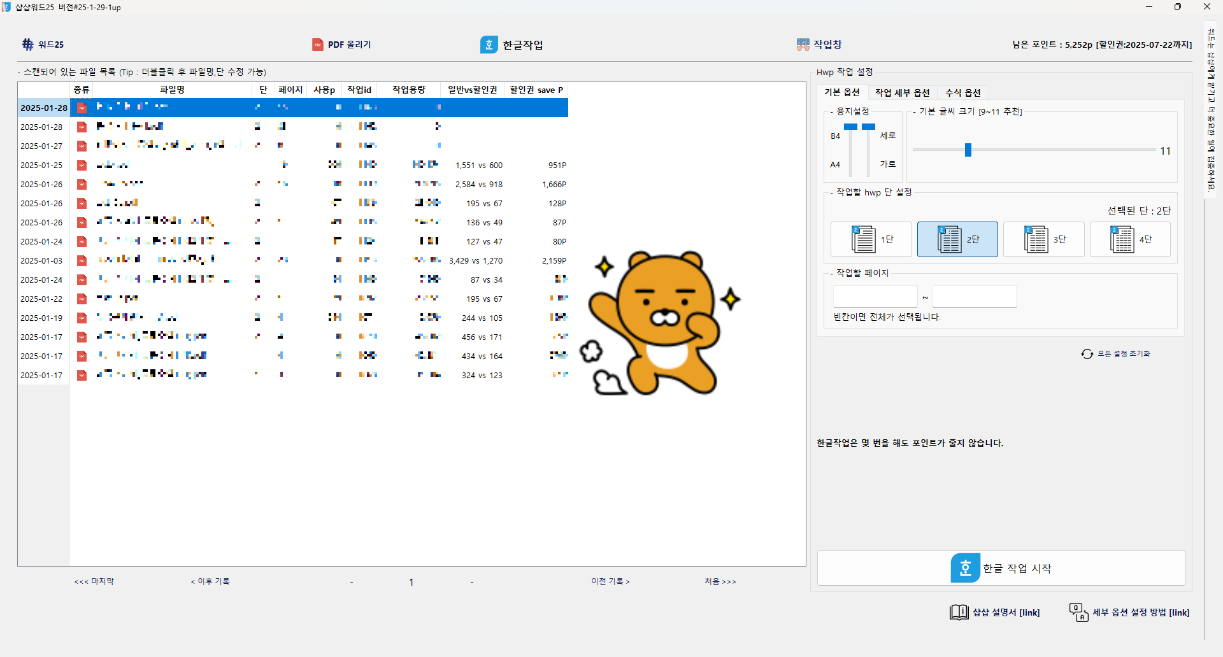Screen dimensions: 1223x657
Task: Click PDF icon in the 456 vs 171 row
Action: 82,337
